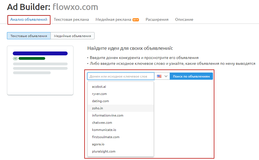The height and width of the screenshot is (160, 259).
Task: Click the BETA badge next to Медийная реклама
Action: pyautogui.click(x=136, y=20)
